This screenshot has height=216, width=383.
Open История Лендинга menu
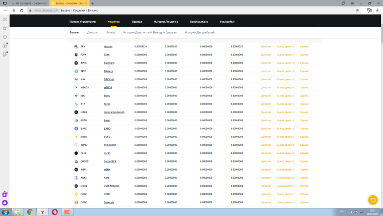(166, 22)
